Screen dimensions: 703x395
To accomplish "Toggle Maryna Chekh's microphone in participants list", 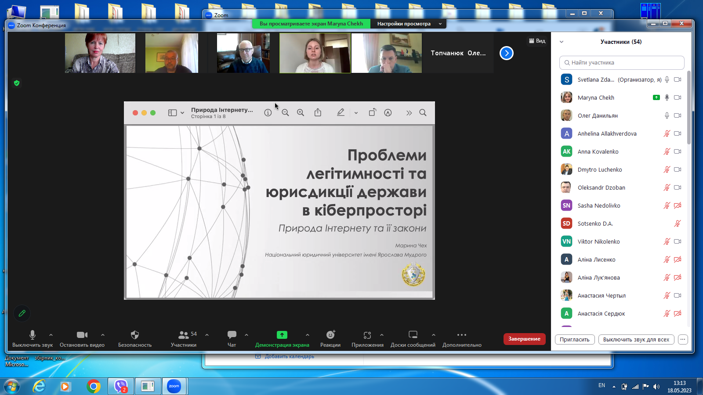I will [667, 97].
